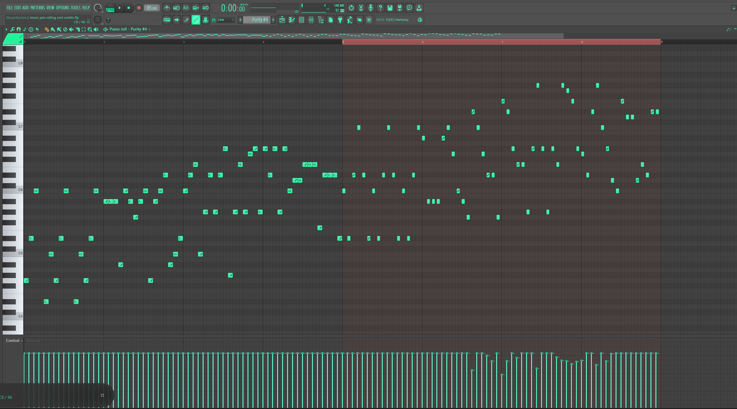The height and width of the screenshot is (409, 737).
Task: Click the master pitch knob
Action: (97, 20)
